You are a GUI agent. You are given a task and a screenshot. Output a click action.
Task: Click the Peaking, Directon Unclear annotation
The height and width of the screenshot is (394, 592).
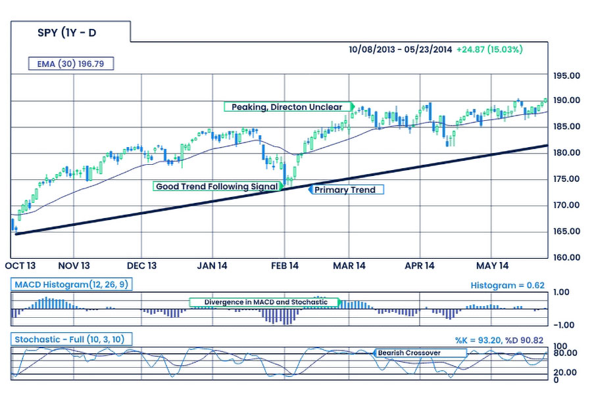[289, 106]
